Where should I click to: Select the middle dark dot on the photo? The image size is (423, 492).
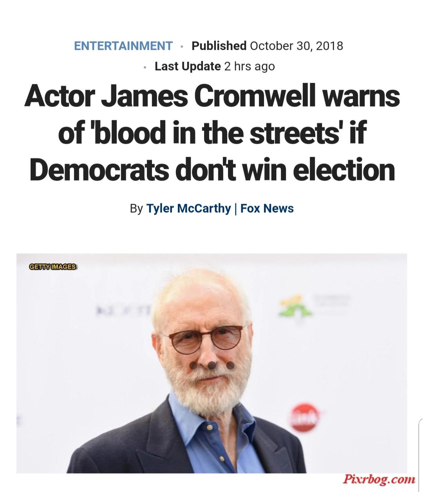tap(211, 365)
